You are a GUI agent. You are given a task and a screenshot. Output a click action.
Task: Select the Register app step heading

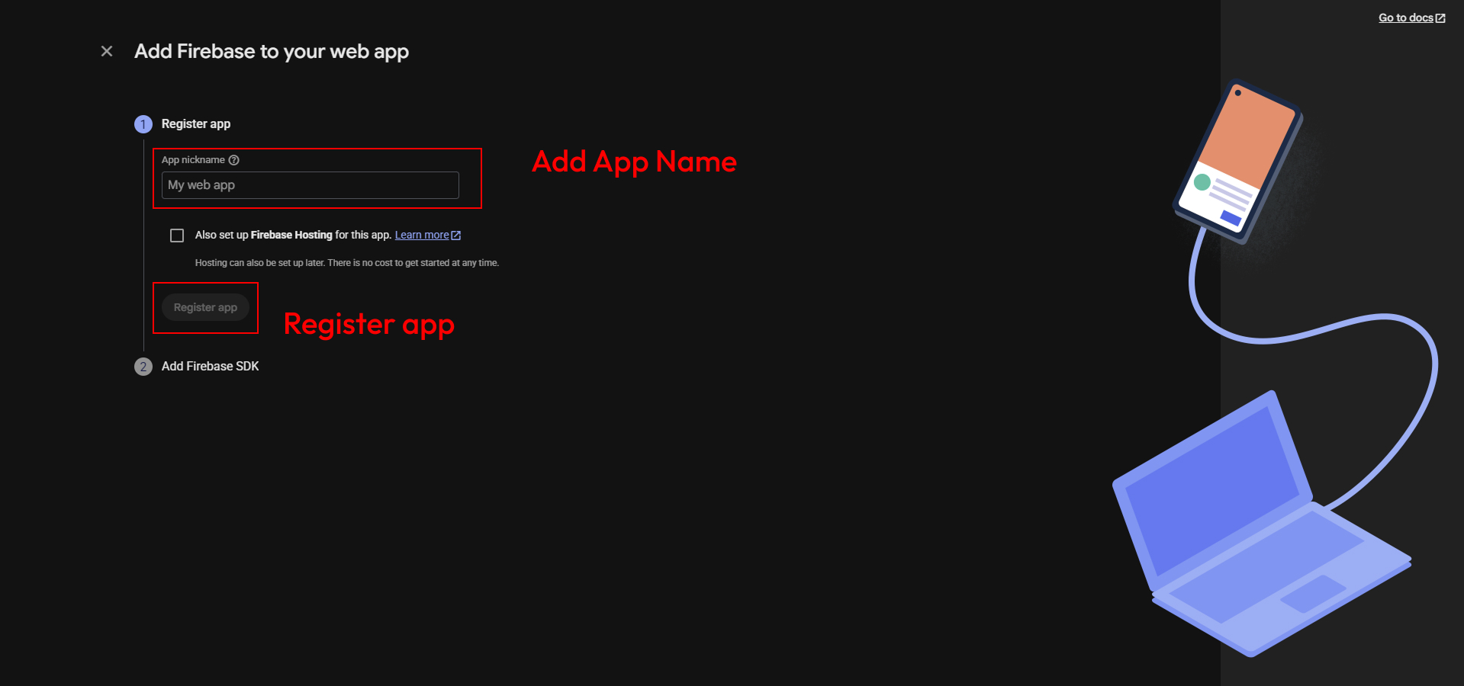tap(195, 123)
